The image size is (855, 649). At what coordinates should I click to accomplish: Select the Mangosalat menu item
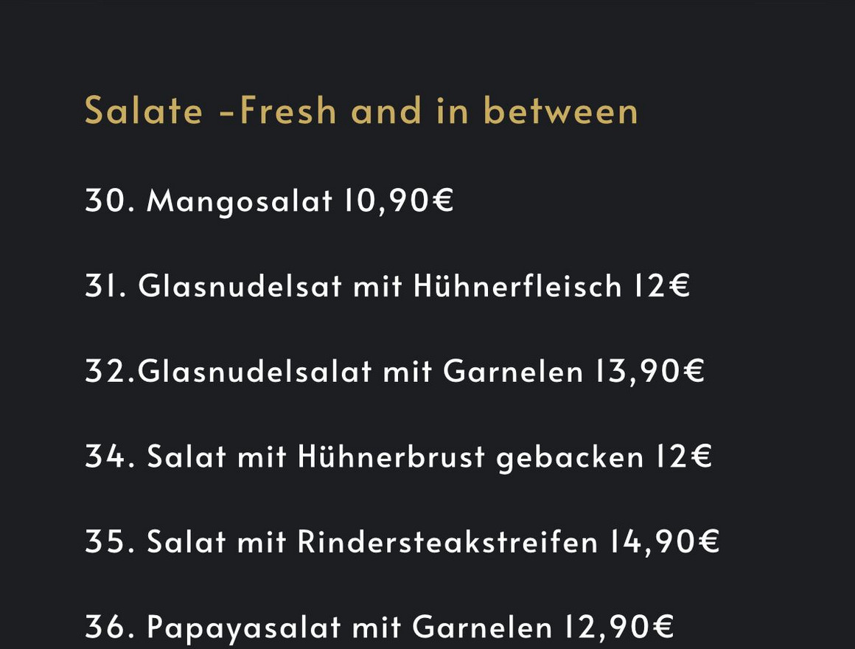(240, 201)
